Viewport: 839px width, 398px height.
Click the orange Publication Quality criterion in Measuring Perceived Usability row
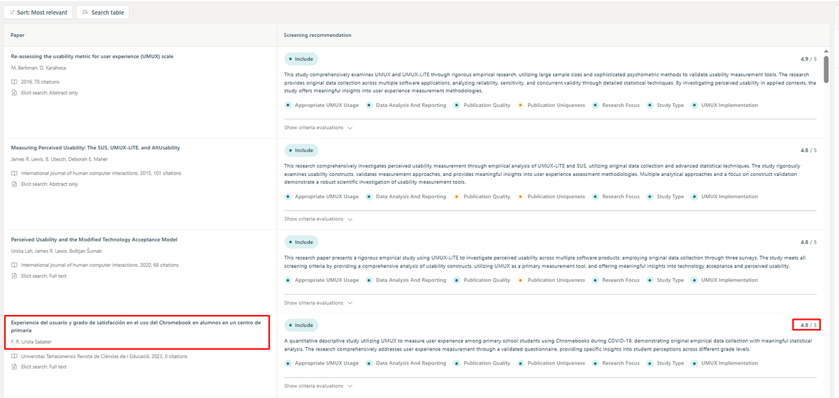tap(482, 197)
